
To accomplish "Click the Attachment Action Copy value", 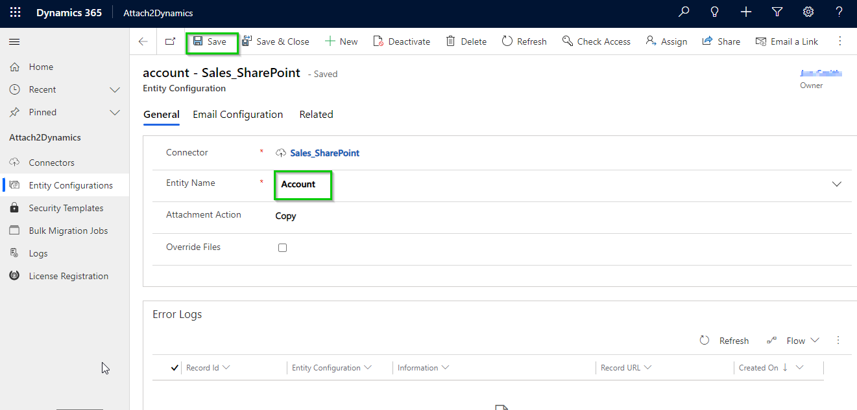I will click(x=285, y=216).
